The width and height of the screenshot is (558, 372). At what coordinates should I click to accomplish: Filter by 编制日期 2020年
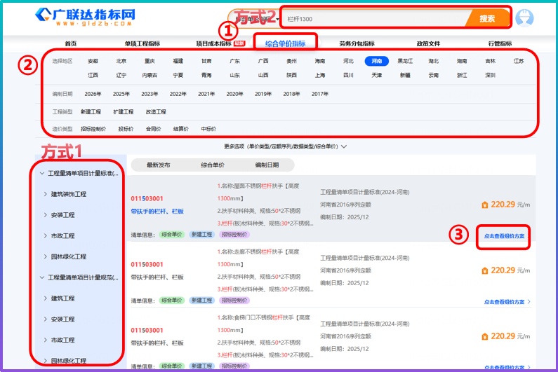point(234,94)
